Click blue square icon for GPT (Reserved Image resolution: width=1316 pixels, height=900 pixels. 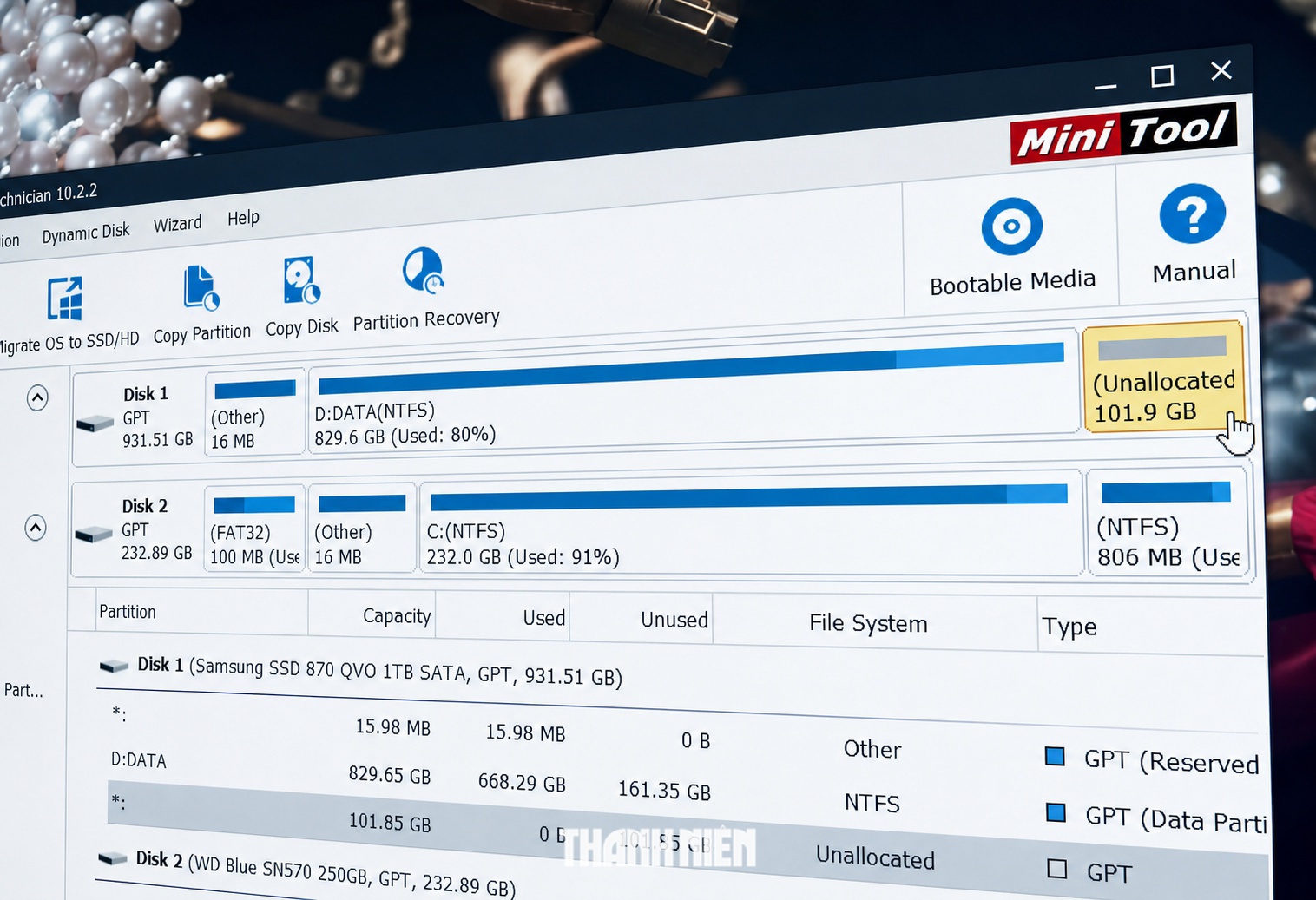[1055, 756]
